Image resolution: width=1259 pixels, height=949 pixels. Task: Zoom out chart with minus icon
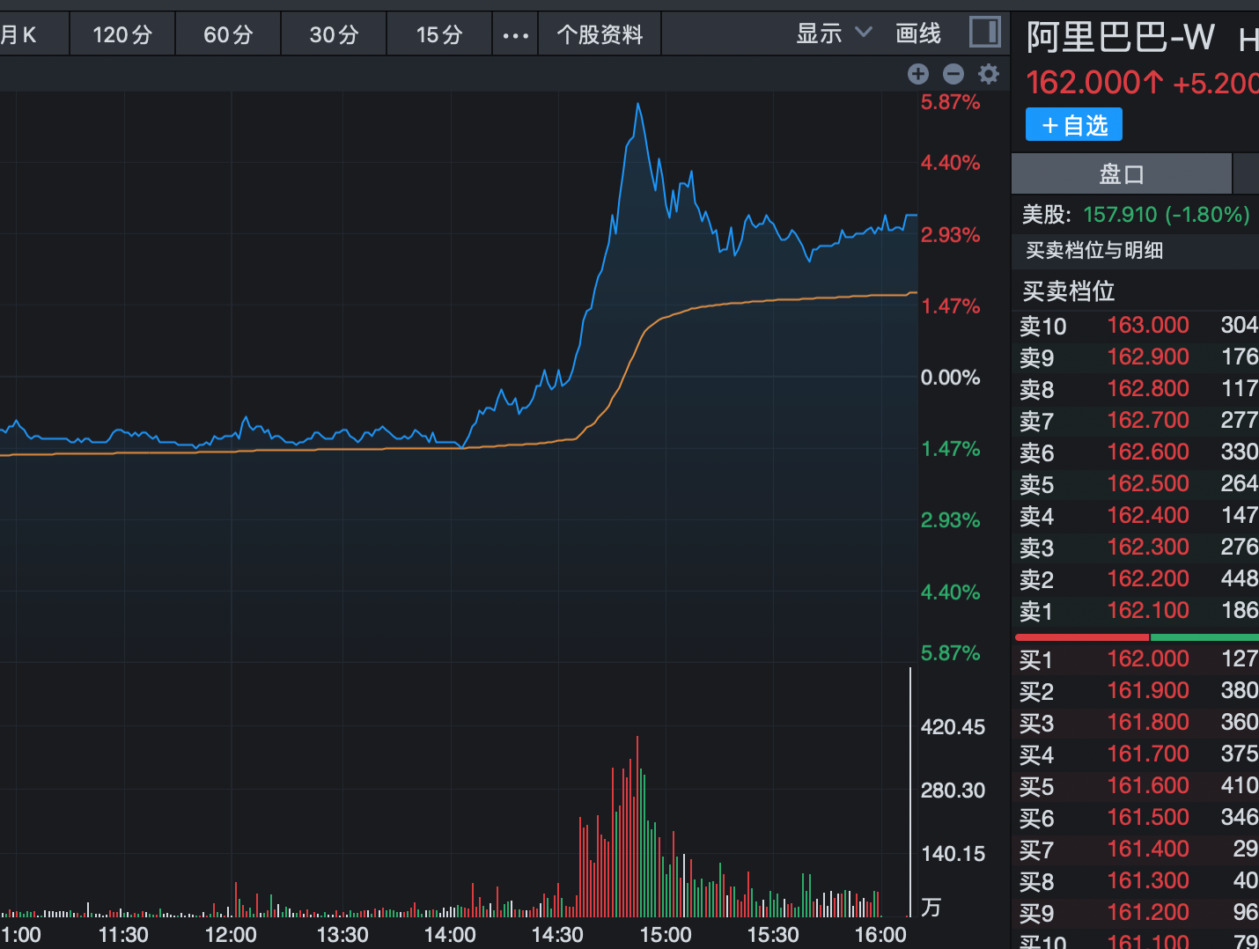click(x=953, y=74)
